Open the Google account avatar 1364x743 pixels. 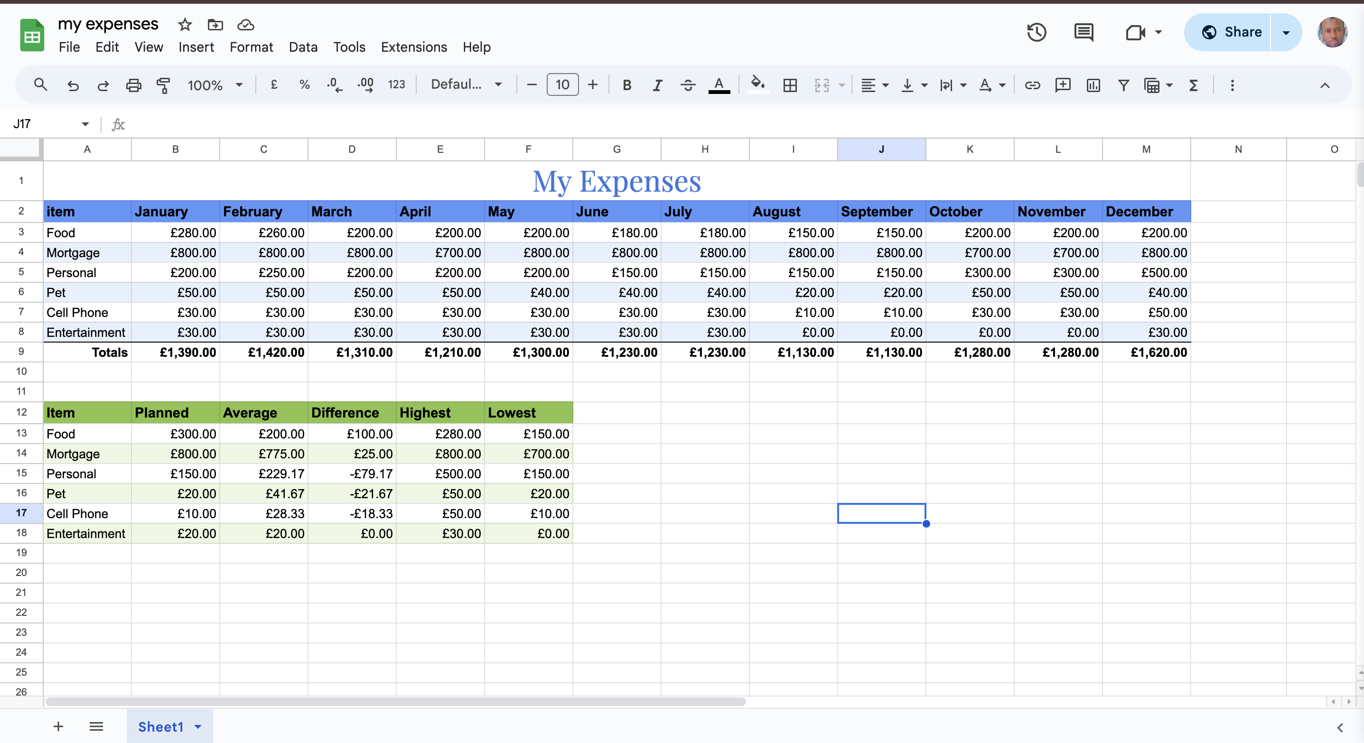point(1332,32)
